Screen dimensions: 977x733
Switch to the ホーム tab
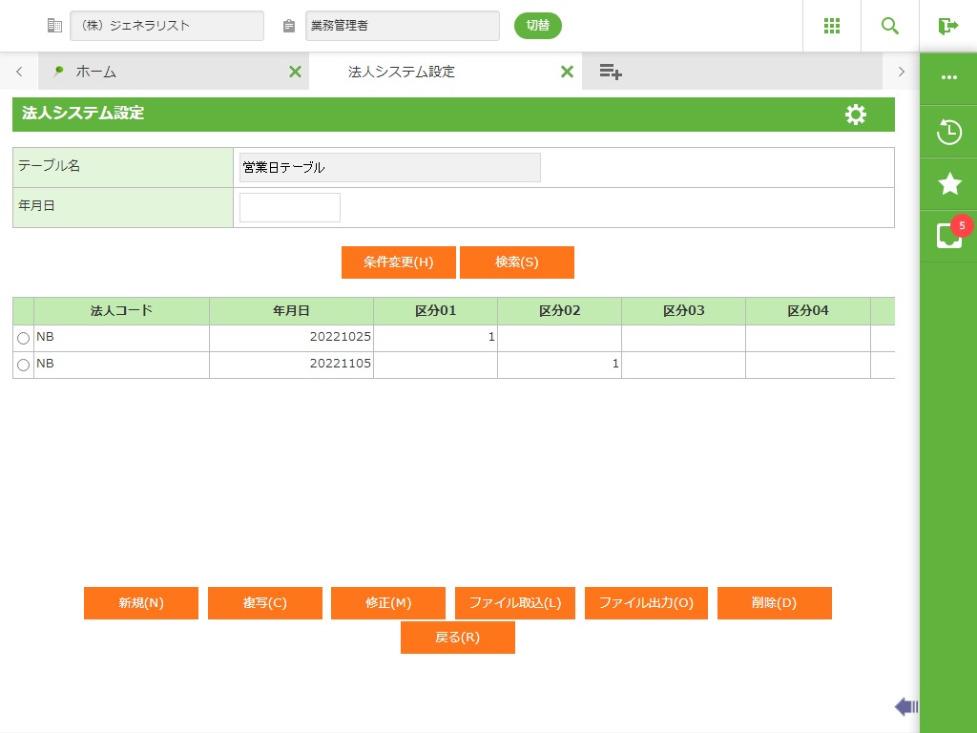point(95,72)
